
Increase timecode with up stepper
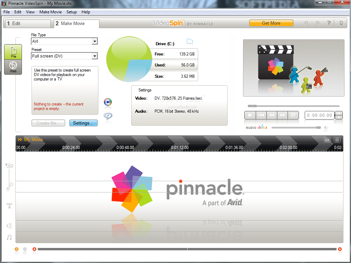(339, 113)
